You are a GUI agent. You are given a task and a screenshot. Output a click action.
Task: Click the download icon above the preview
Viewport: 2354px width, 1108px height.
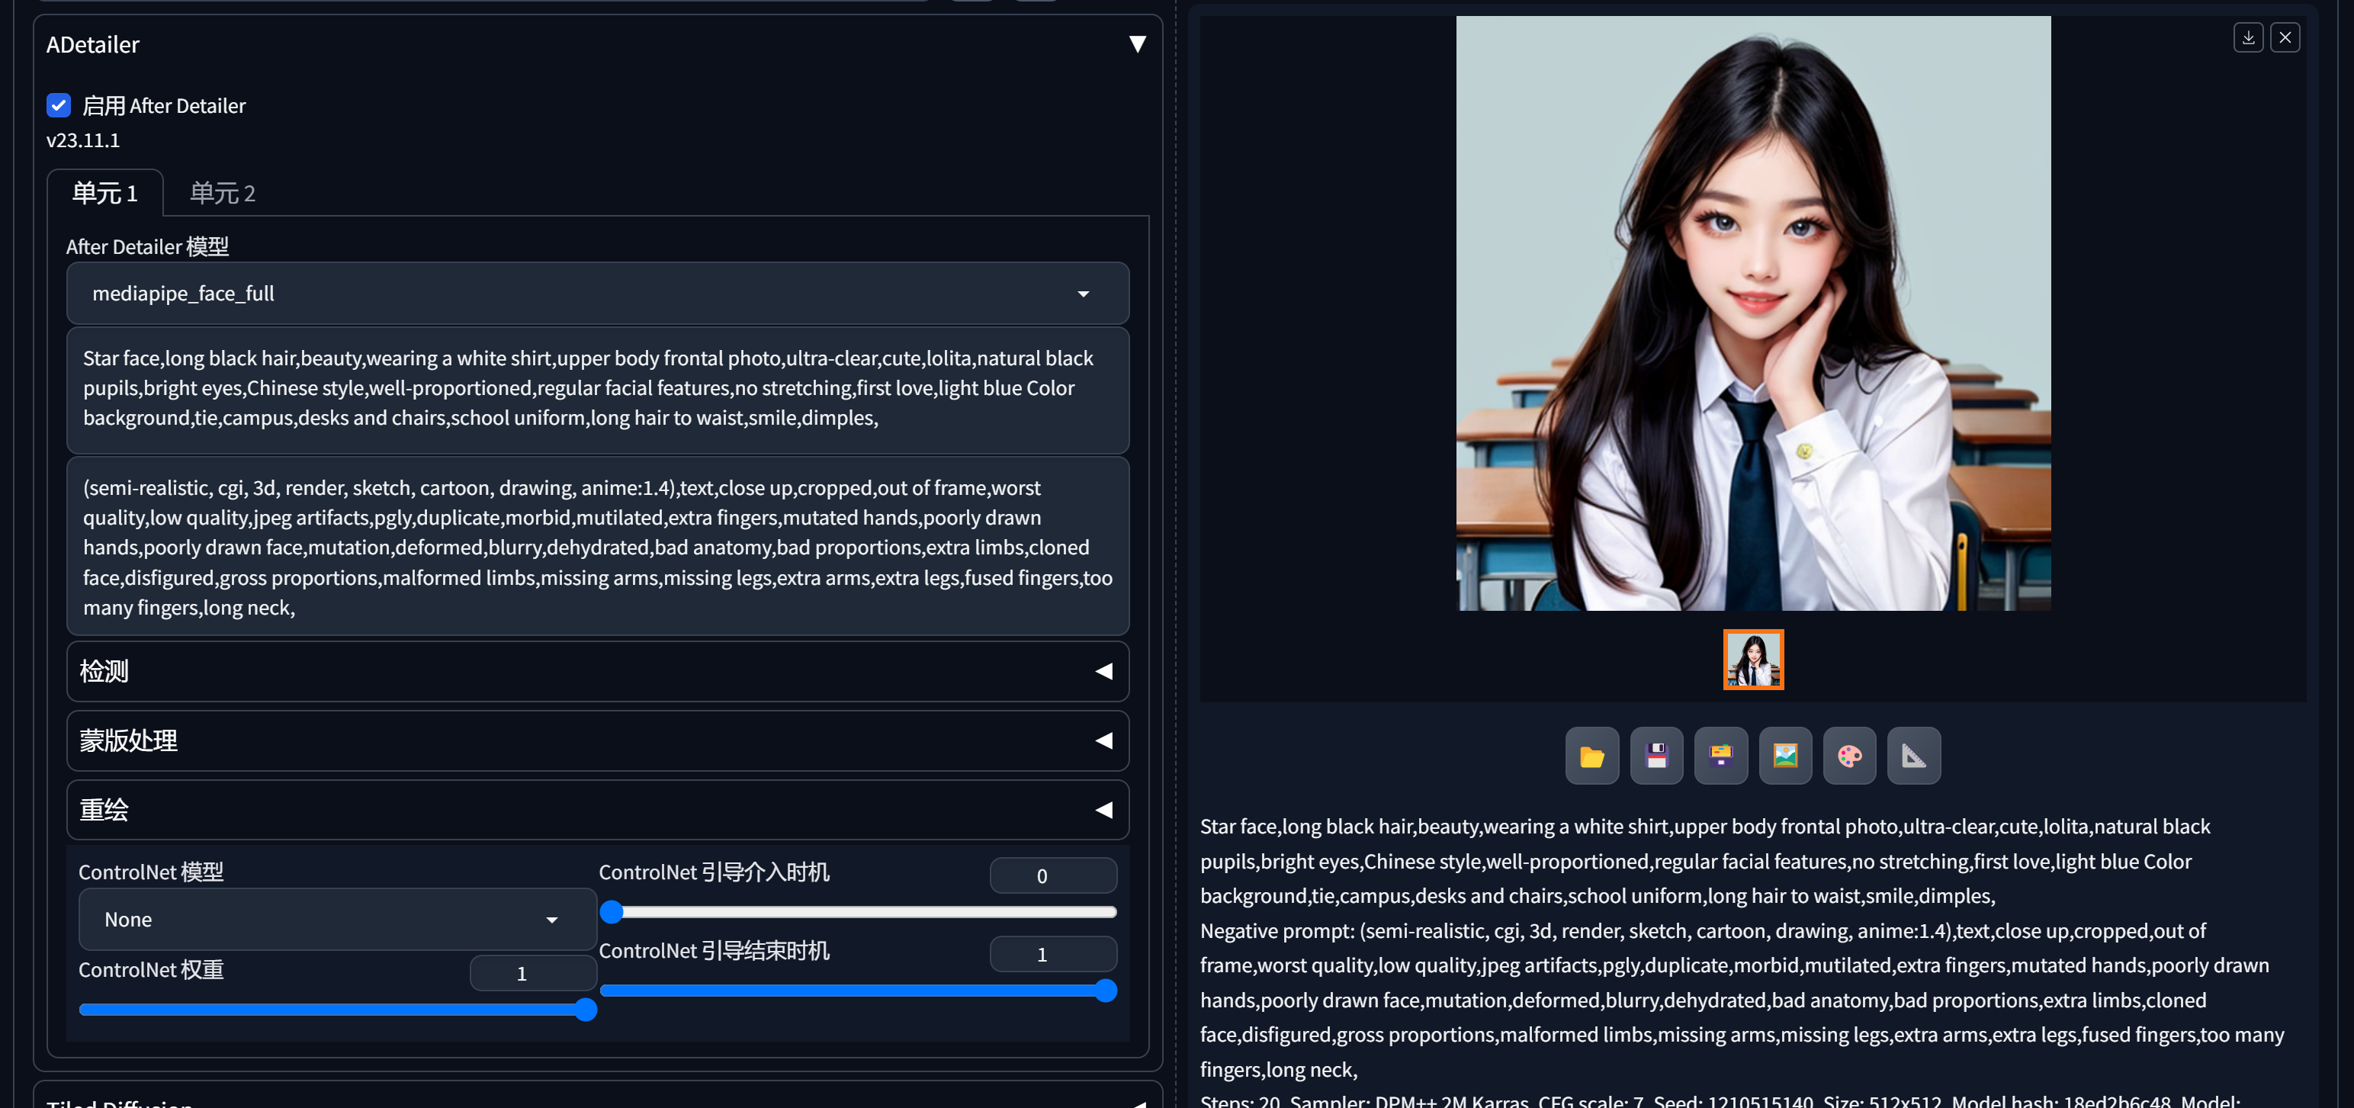click(2248, 37)
